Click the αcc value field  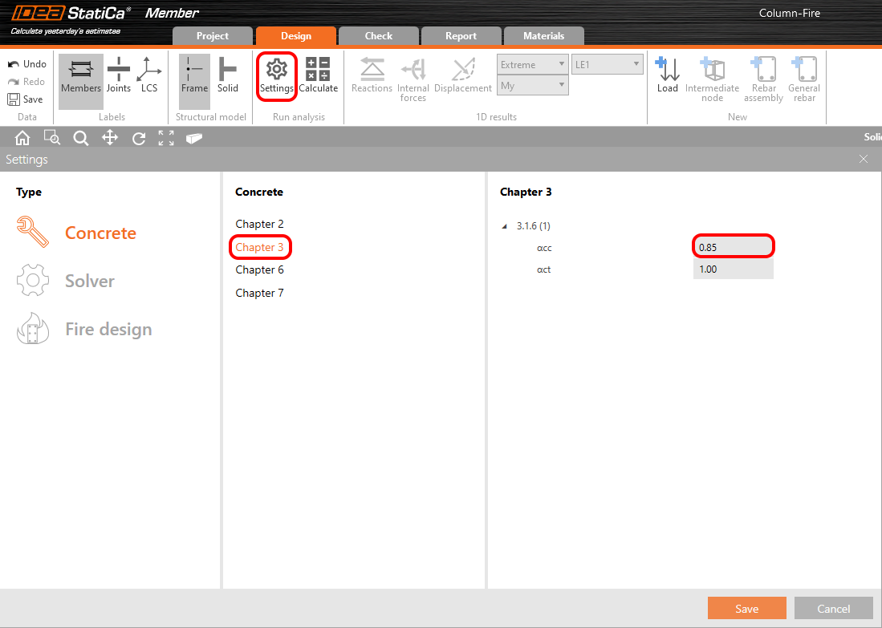tap(734, 247)
